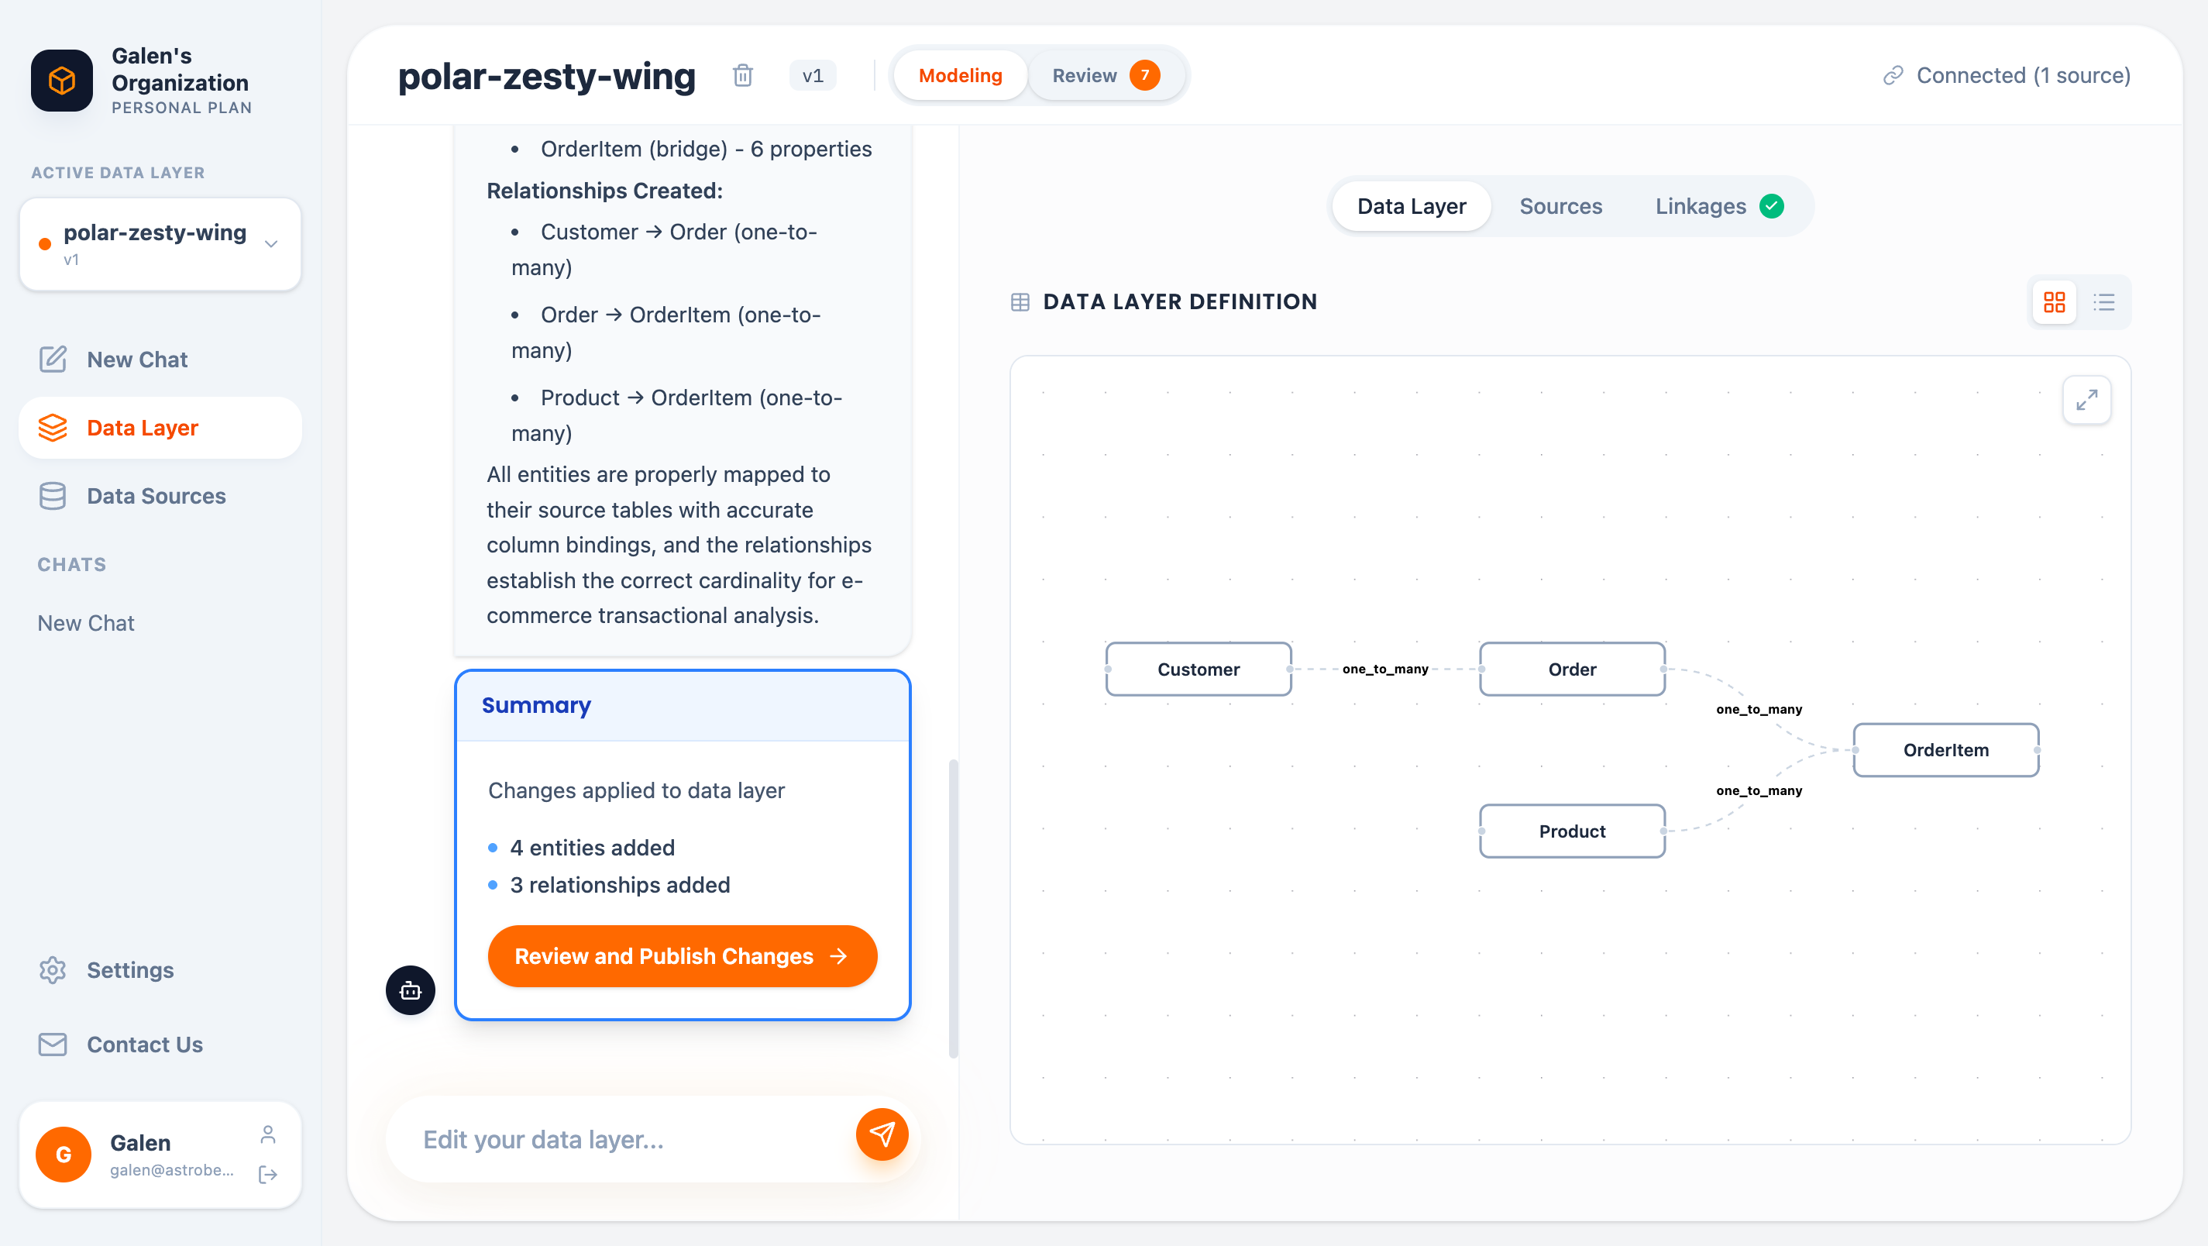Click the log out icon
This screenshot has width=2208, height=1246.
[x=267, y=1174]
